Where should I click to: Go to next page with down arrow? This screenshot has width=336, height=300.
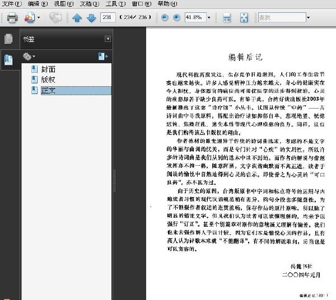tap(91, 18)
